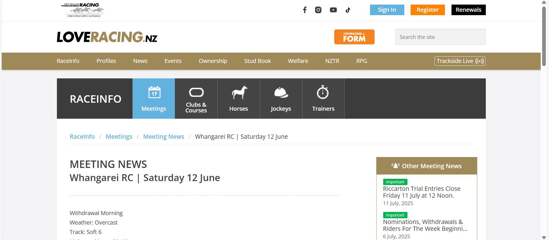
Task: Select the Meetings calendar icon
Action: 154,93
